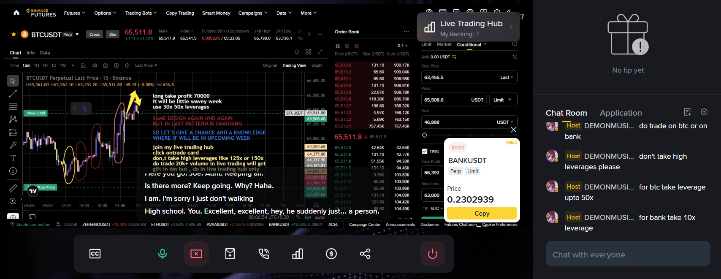Open the voice call icon
Viewport: 721px width, 279px height.
click(x=264, y=254)
